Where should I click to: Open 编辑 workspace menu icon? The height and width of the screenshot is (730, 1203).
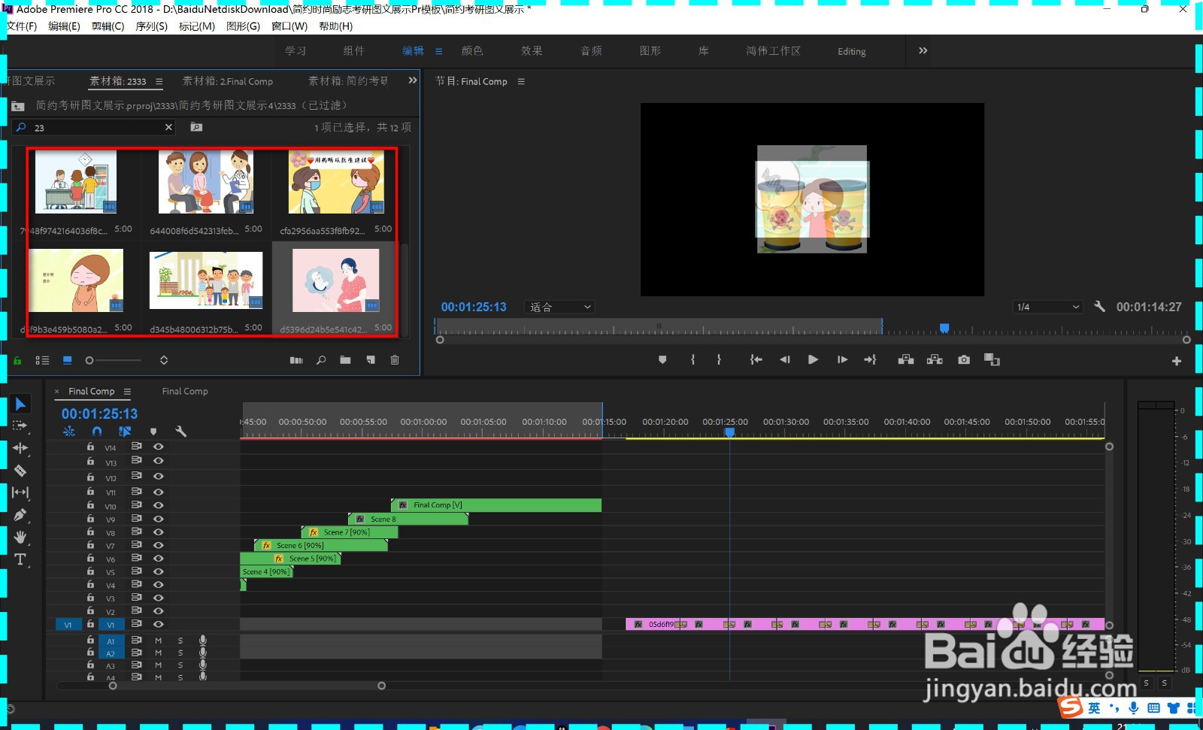coord(438,51)
